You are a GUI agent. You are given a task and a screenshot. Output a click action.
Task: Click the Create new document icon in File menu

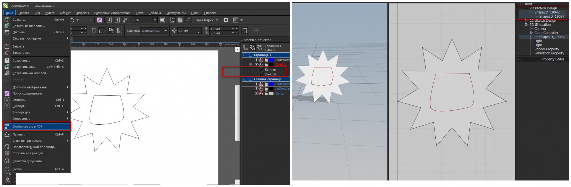(x=7, y=20)
